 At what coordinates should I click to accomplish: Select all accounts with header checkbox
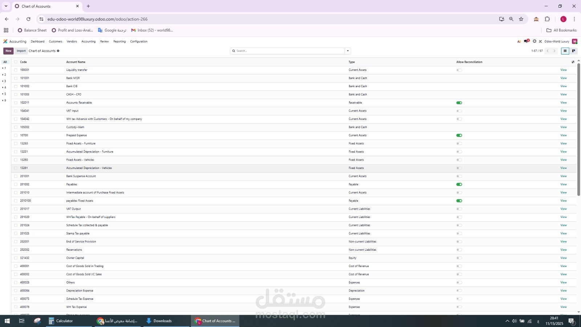click(x=16, y=62)
